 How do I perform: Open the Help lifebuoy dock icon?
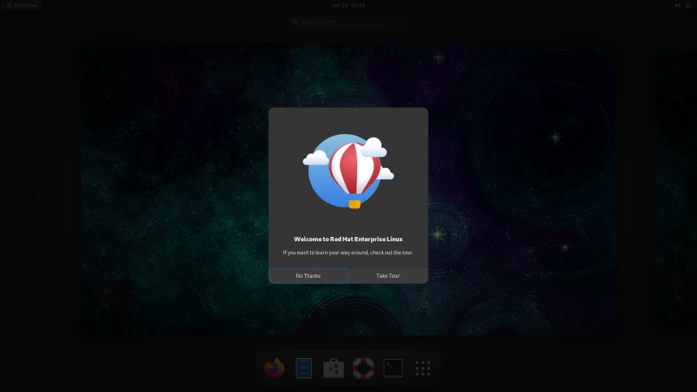point(363,368)
